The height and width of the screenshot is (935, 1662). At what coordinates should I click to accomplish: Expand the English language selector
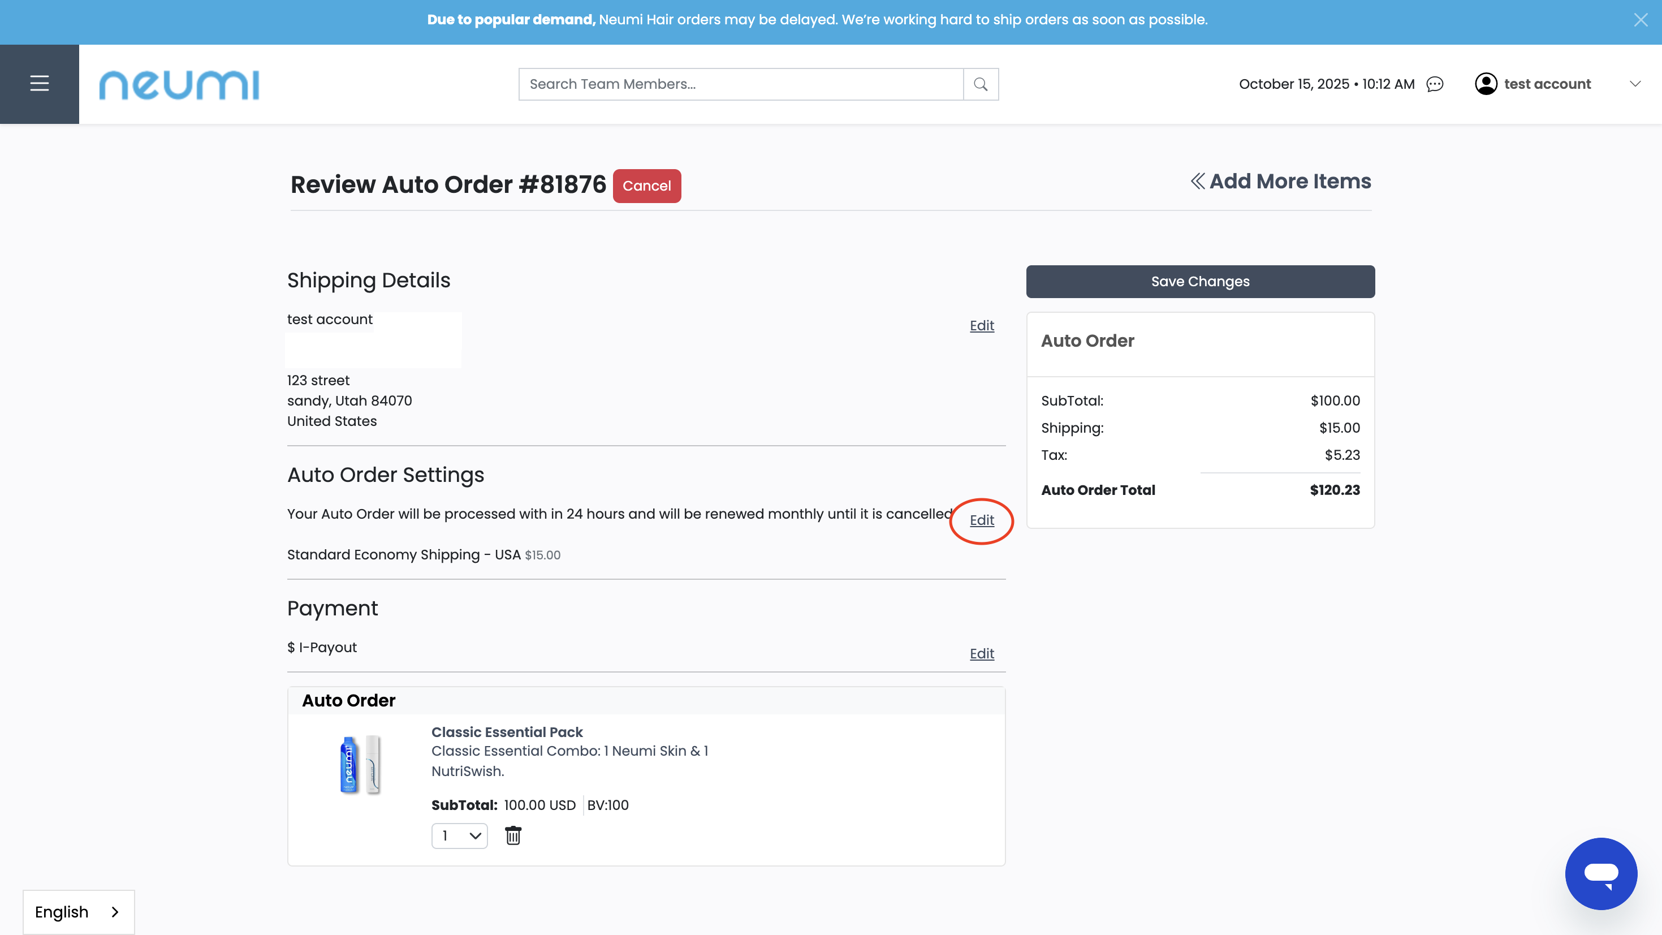pos(78,912)
